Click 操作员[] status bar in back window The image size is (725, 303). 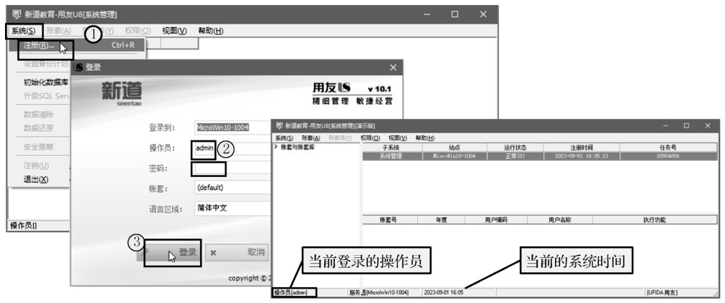pyautogui.click(x=24, y=226)
